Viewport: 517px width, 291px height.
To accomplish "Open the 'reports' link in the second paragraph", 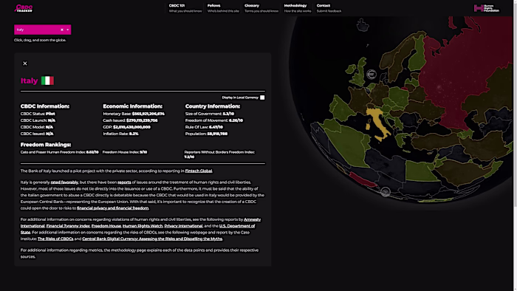I will pyautogui.click(x=124, y=182).
